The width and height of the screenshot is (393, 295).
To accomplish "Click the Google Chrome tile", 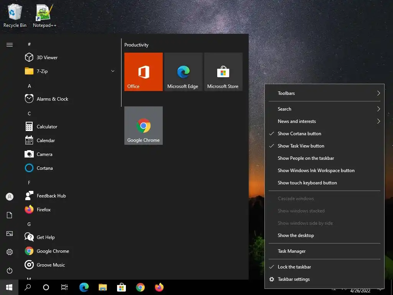I will [144, 126].
